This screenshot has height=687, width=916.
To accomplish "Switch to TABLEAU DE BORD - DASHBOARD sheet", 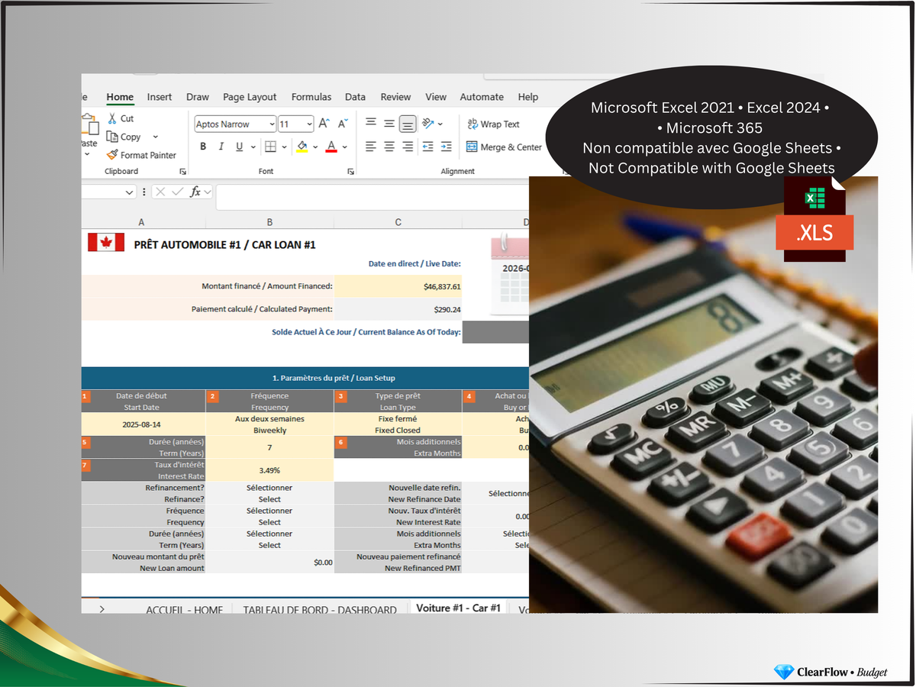I will [320, 610].
